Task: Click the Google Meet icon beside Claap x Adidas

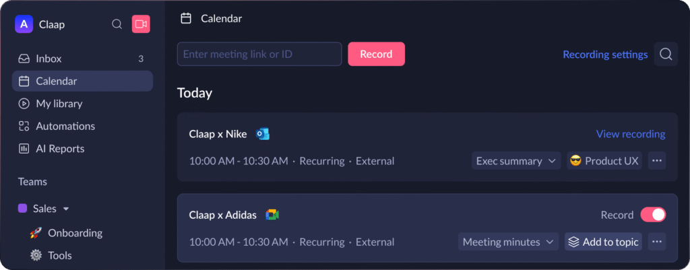Action: pyautogui.click(x=272, y=215)
